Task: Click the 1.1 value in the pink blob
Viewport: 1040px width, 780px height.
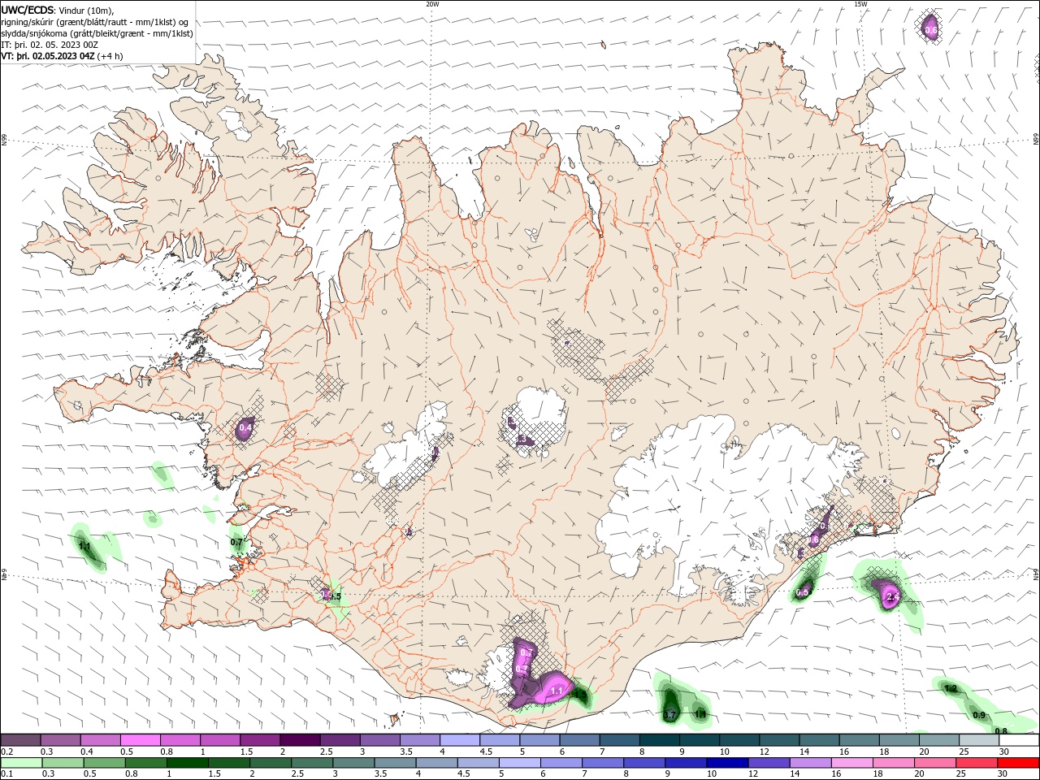Action: [x=557, y=691]
